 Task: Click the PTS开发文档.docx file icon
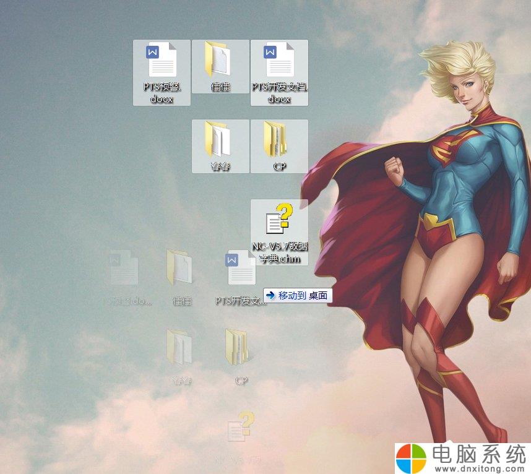(279, 73)
